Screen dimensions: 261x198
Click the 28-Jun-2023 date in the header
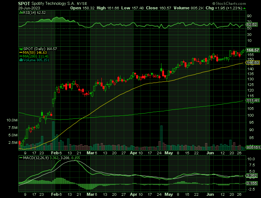point(29,8)
